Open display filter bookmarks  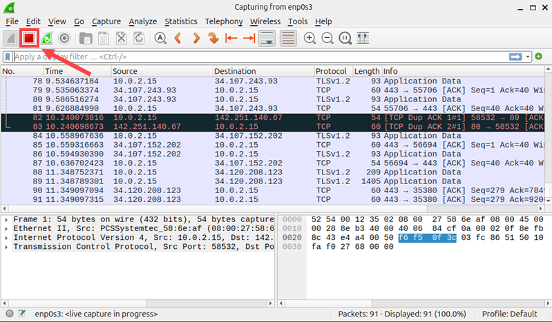point(8,57)
